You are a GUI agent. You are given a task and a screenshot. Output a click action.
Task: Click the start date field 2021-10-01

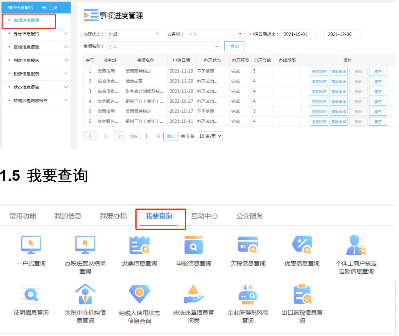point(298,34)
